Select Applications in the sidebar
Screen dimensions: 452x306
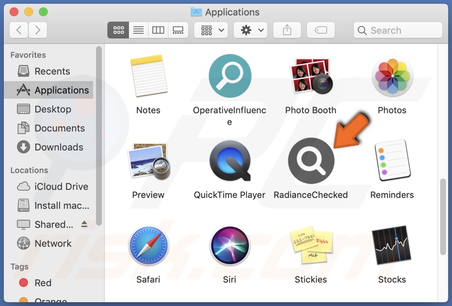(49, 90)
